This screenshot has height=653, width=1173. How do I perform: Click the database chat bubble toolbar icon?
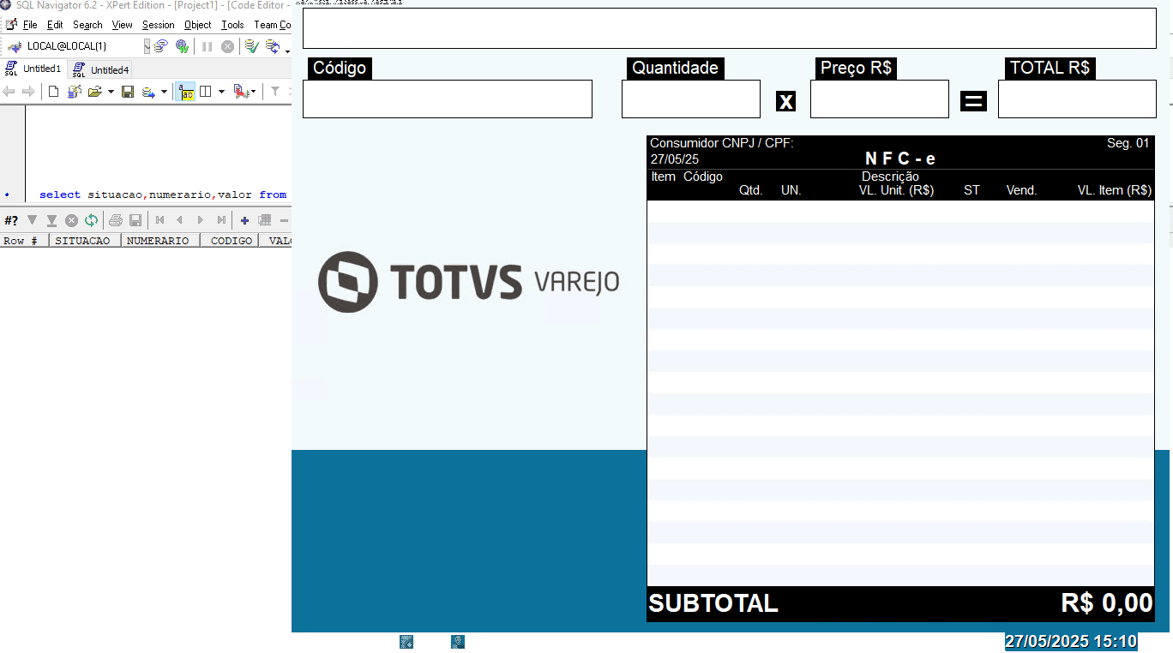[x=160, y=46]
